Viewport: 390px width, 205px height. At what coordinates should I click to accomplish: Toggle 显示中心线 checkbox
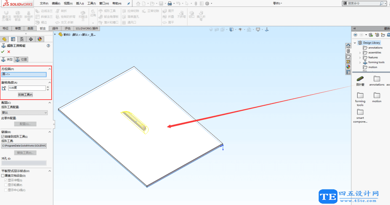(x=6, y=190)
